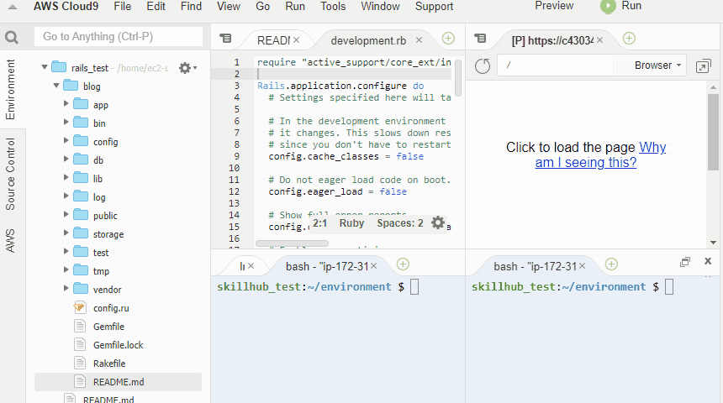Click the preview pane vertical scrollbar
723x403 pixels.
pos(713,132)
